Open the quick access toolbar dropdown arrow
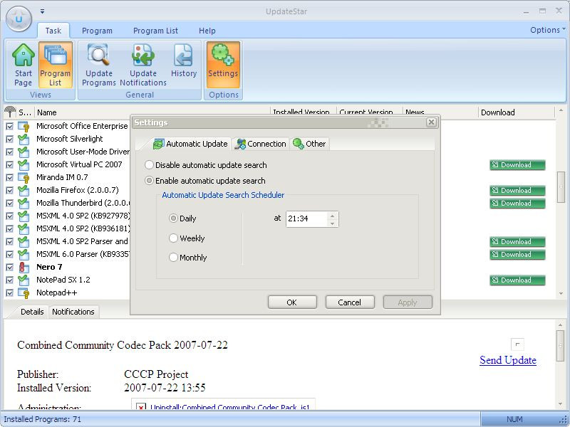This screenshot has height=427, width=570. click(43, 11)
